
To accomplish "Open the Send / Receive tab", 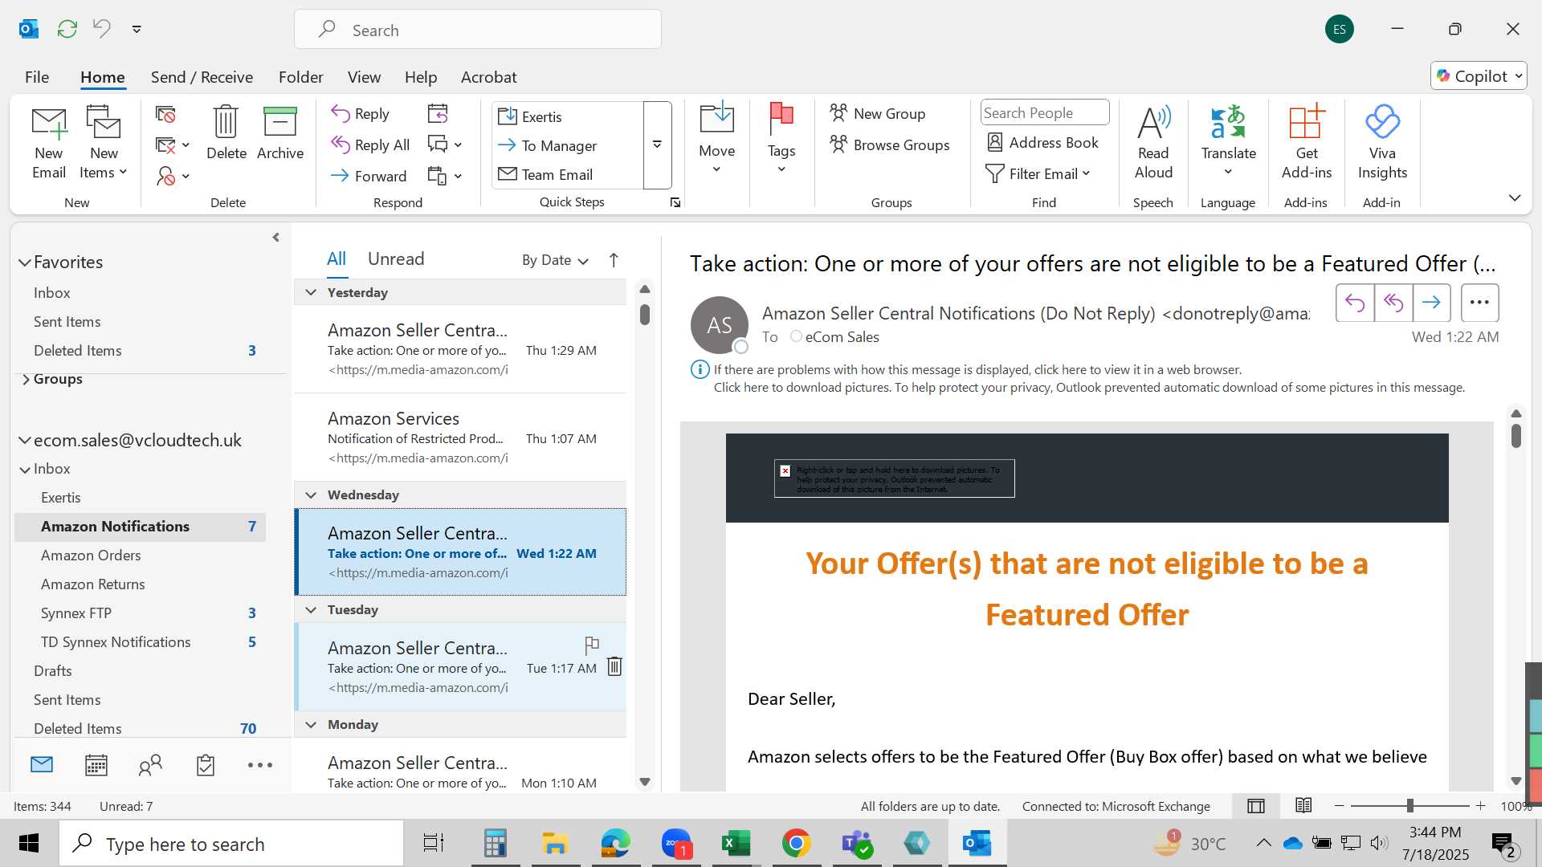I will click(x=202, y=77).
